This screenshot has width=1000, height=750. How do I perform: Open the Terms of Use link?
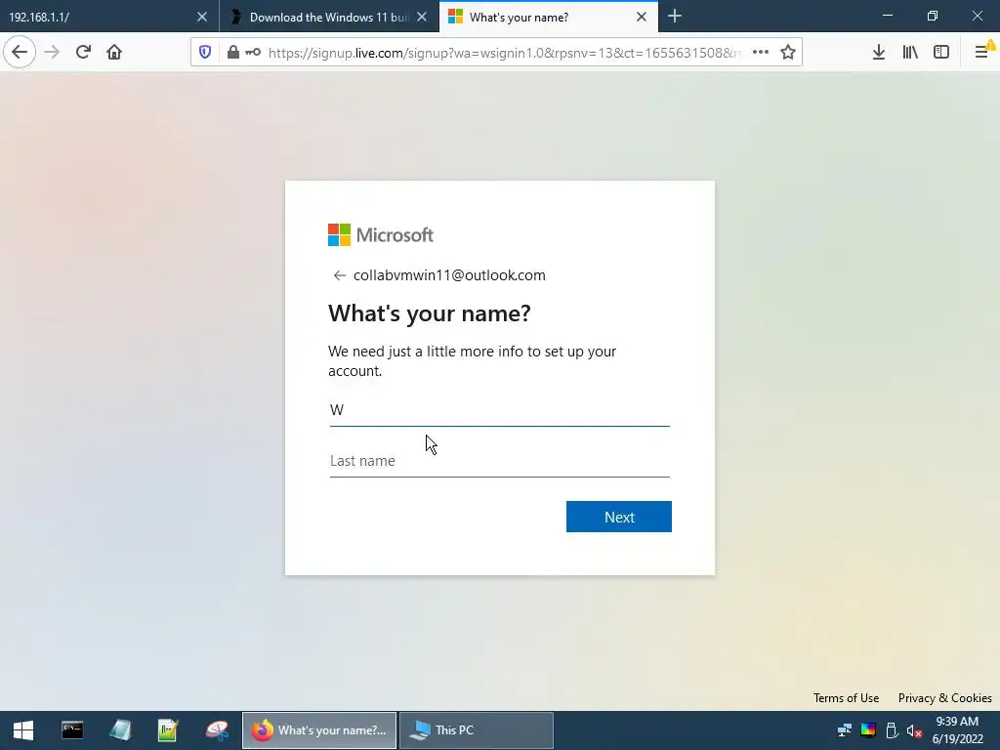(x=846, y=697)
